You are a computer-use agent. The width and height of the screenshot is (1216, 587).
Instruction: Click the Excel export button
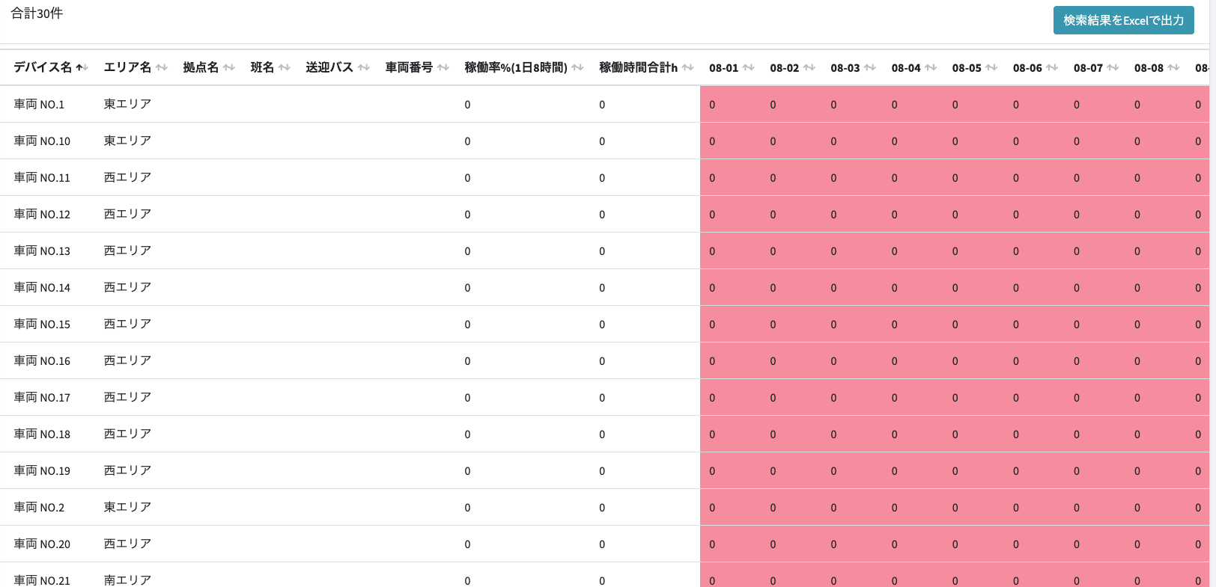1123,20
